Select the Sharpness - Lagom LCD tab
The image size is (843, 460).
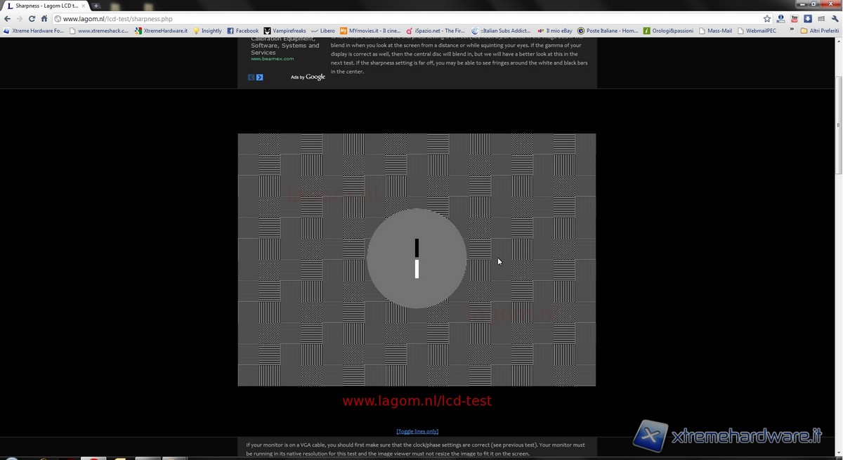point(44,6)
